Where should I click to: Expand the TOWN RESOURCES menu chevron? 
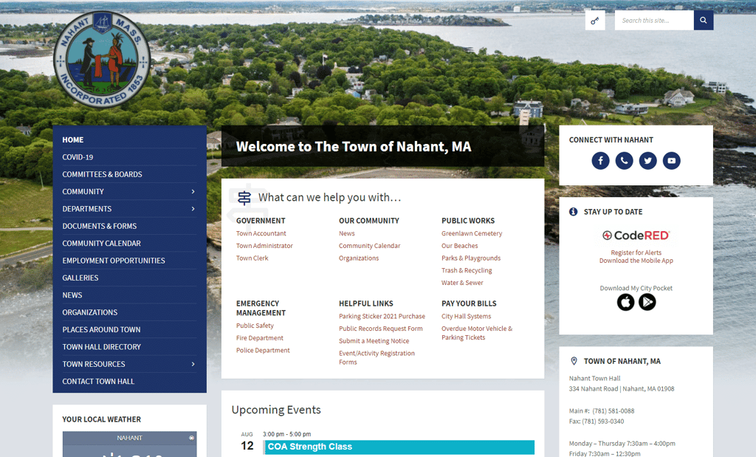coord(192,364)
